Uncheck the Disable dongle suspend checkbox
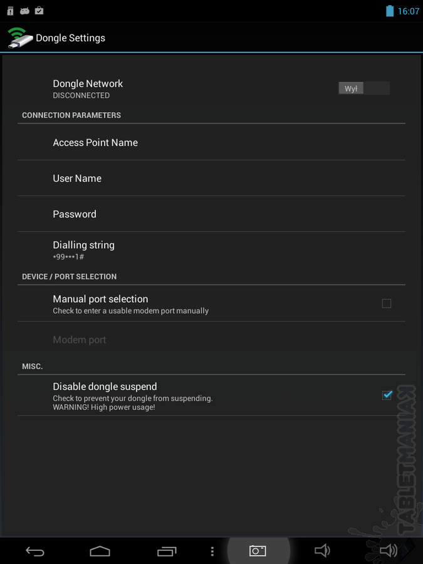Screen dimensions: 423x564 tap(387, 395)
